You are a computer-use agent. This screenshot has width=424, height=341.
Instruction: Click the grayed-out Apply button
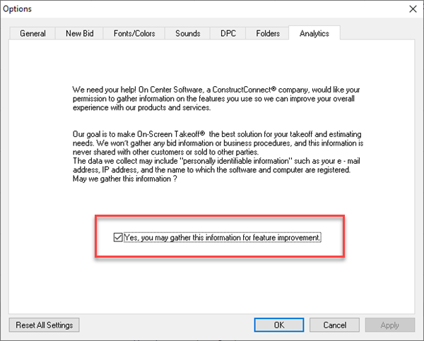coord(389,325)
